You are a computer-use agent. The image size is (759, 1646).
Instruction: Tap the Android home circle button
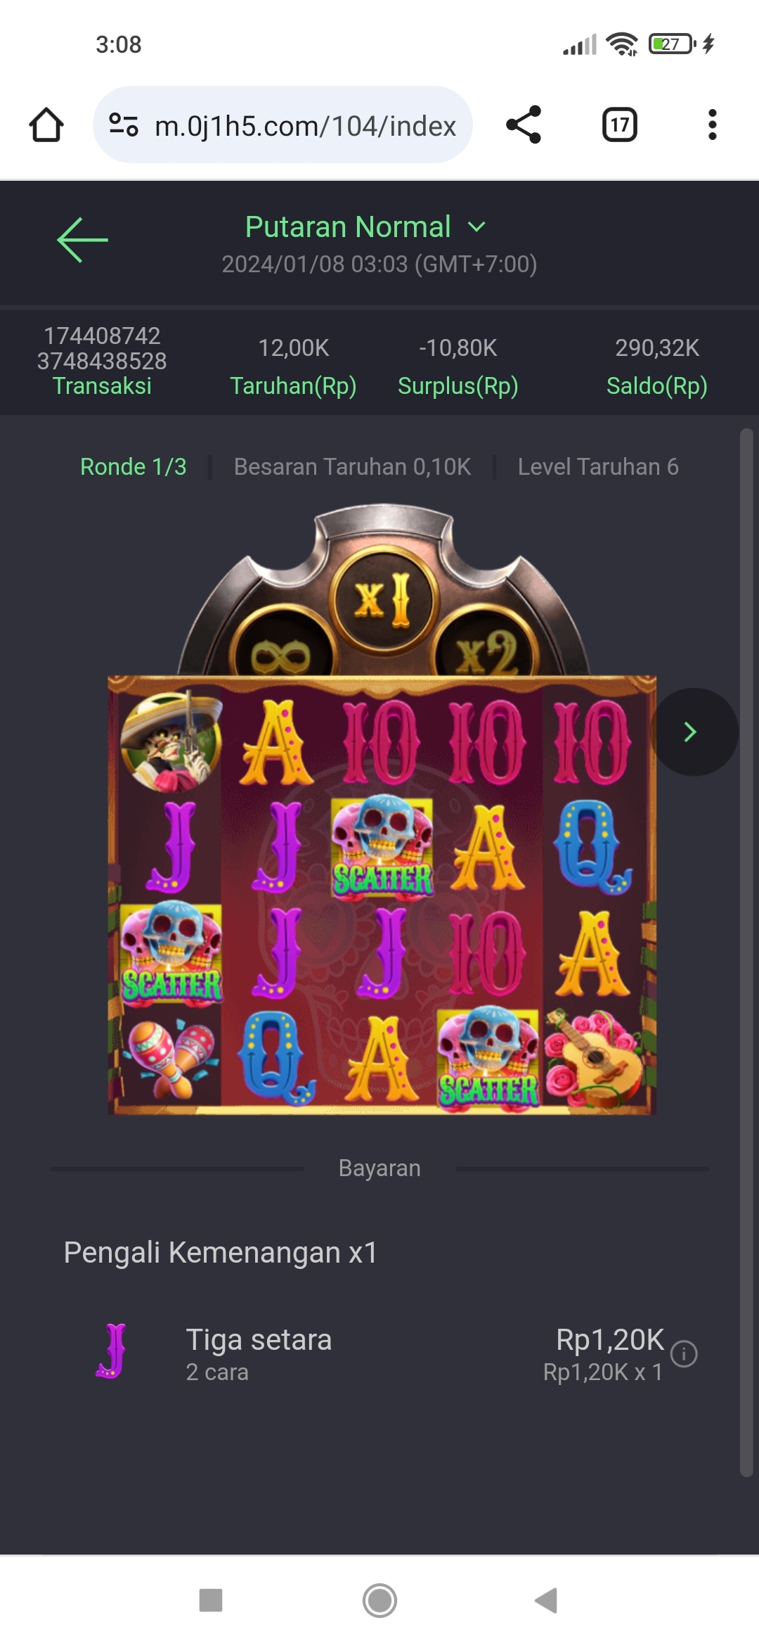tap(379, 1600)
